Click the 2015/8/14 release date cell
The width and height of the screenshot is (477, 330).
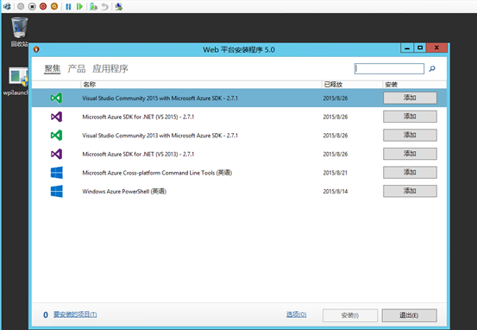(x=336, y=192)
